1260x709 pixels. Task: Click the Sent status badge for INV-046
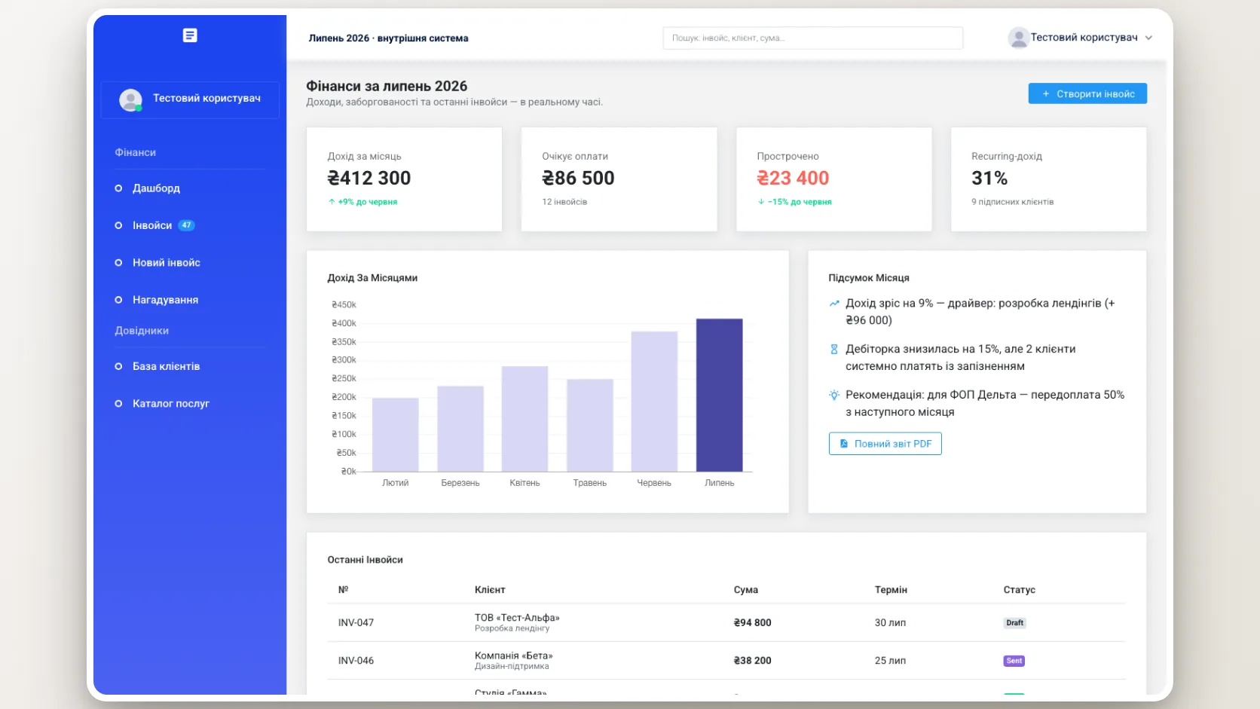[x=1014, y=661]
